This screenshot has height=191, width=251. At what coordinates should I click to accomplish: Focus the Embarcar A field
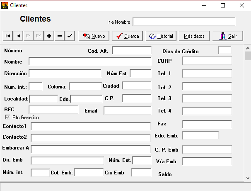[x=91, y=149]
